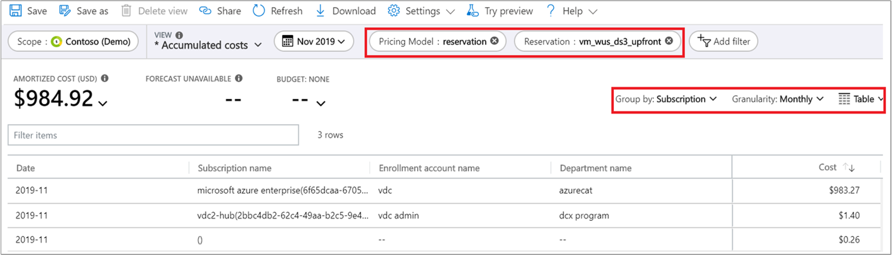Image resolution: width=892 pixels, height=255 pixels.
Task: Open the Settings dropdown chevron
Action: click(x=450, y=12)
